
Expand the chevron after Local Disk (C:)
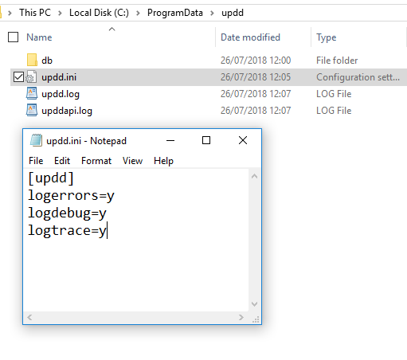(x=138, y=13)
